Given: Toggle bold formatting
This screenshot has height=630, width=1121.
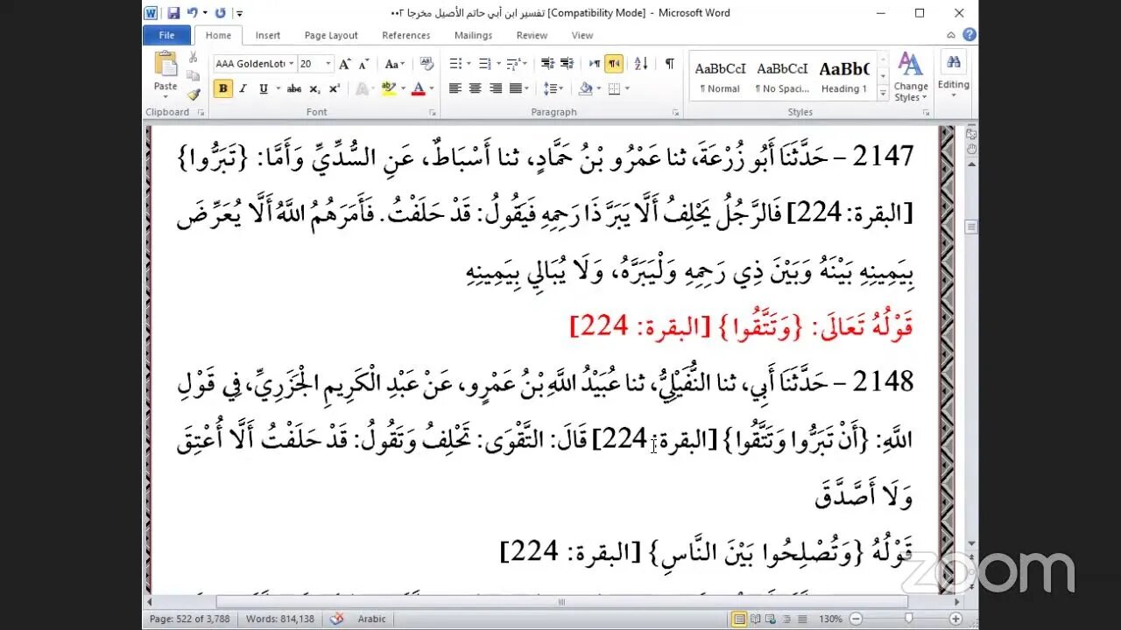Looking at the screenshot, I should point(223,88).
